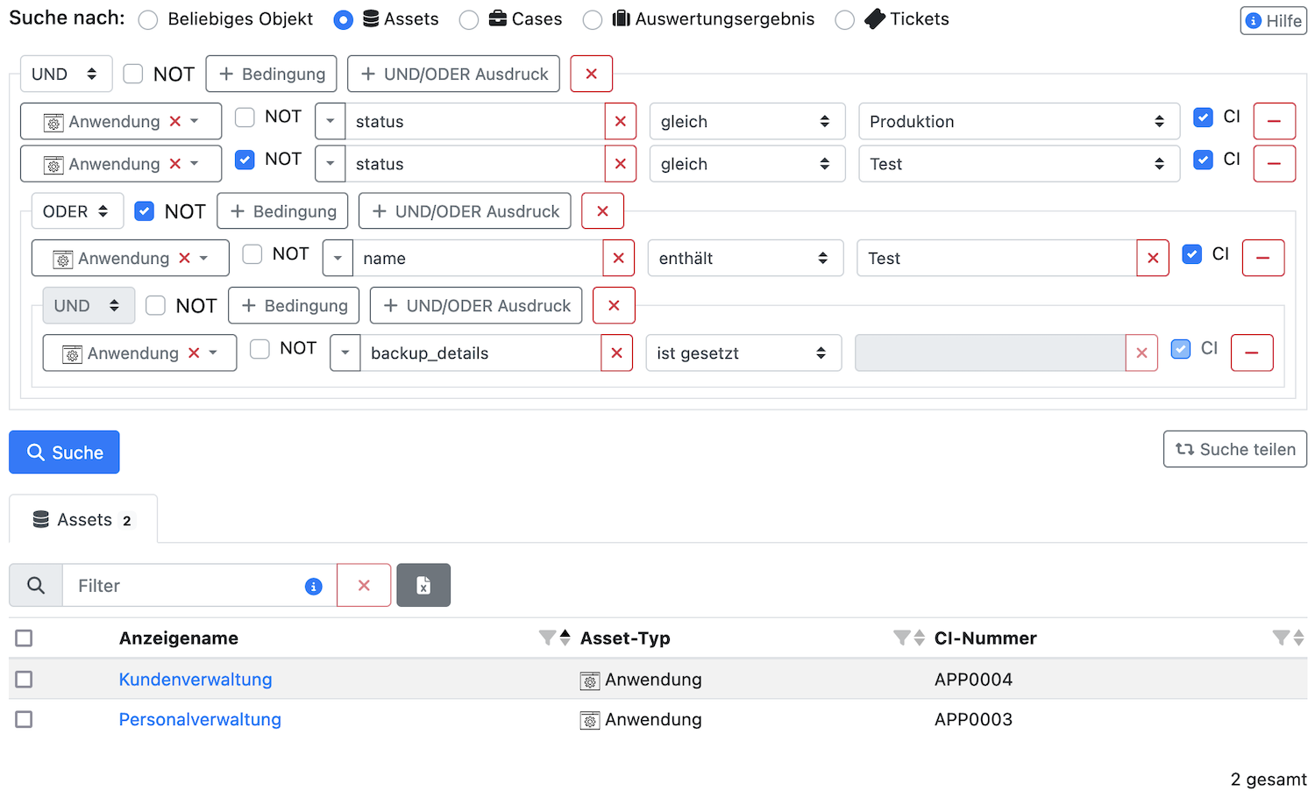Image resolution: width=1315 pixels, height=798 pixels.
Task: Open the Kundenverwaltung asset link
Action: (195, 680)
